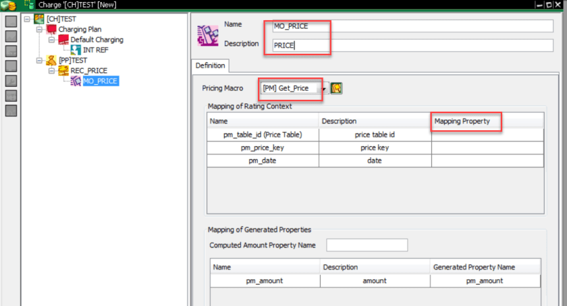Select the pm_amount cell in the Name column
Screen dimensions: 567x306
point(265,280)
